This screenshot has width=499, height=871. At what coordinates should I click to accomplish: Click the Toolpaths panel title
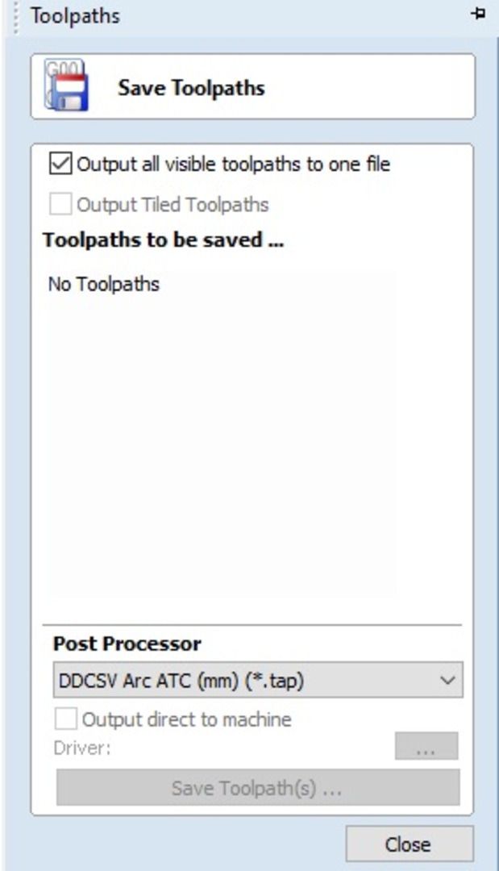(x=75, y=15)
